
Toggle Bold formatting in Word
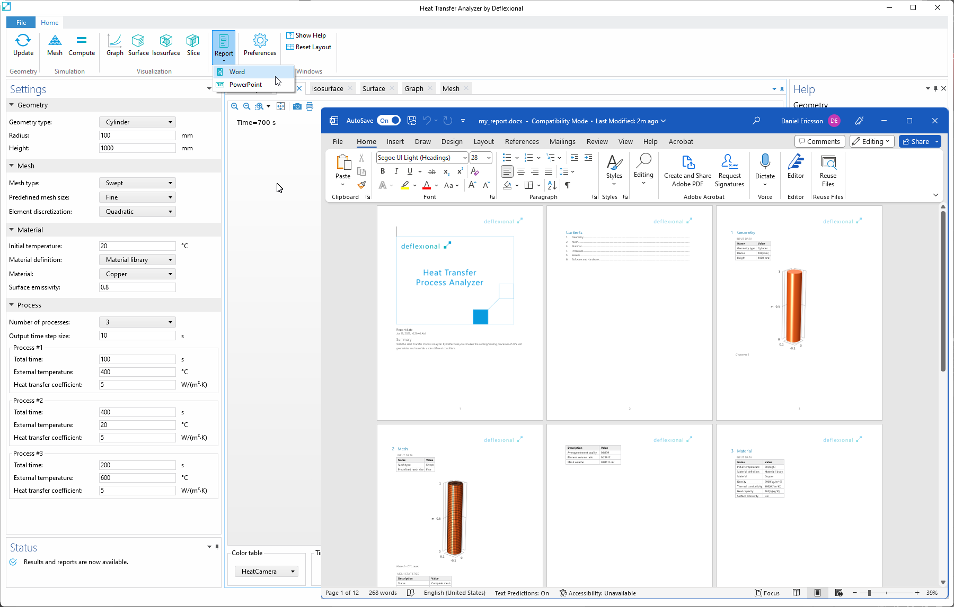coord(383,171)
